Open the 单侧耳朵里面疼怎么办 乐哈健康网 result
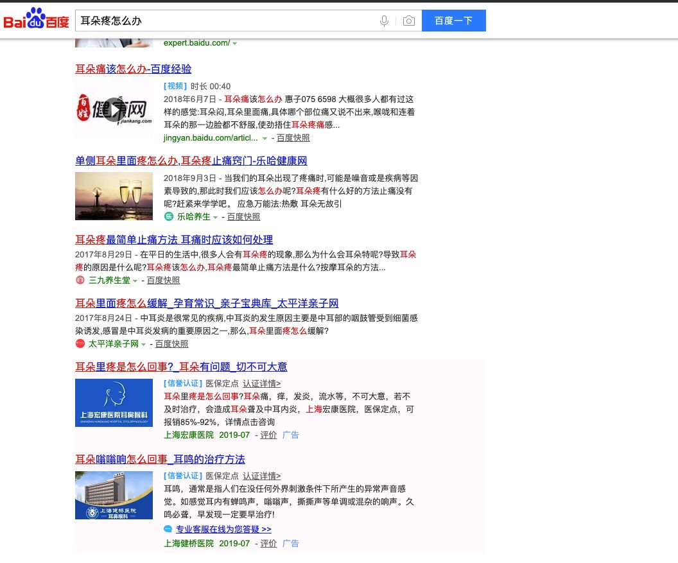This screenshot has height=563, width=678. point(191,161)
